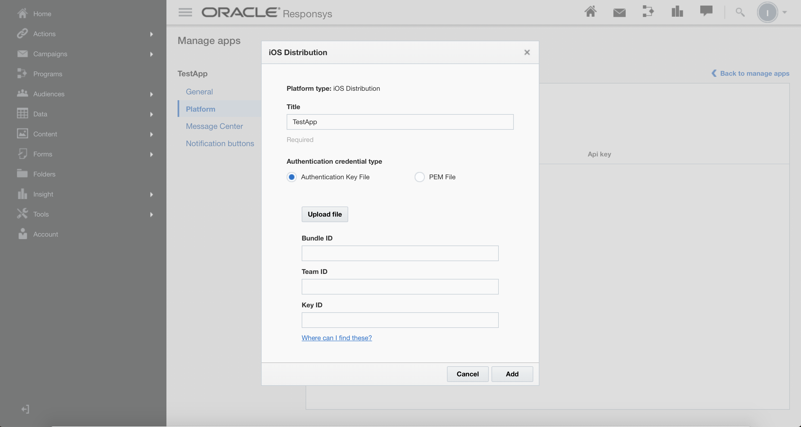Click the search magnifier icon
The height and width of the screenshot is (427, 801).
[x=740, y=13]
